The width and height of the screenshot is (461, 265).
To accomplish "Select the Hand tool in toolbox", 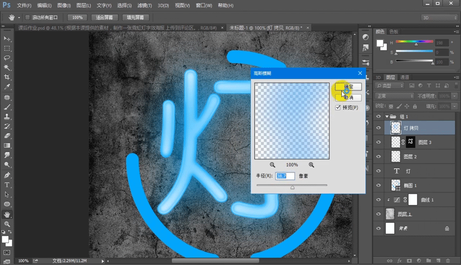I will 7,214.
